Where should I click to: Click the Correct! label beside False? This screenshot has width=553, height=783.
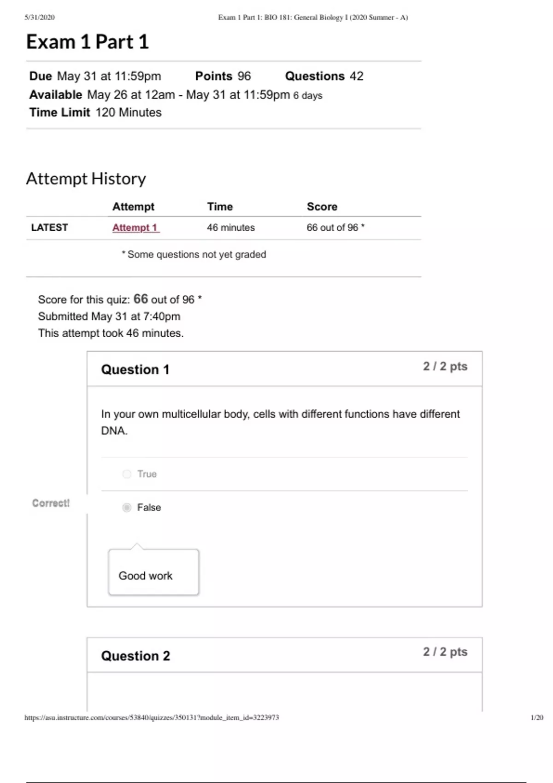click(x=51, y=503)
